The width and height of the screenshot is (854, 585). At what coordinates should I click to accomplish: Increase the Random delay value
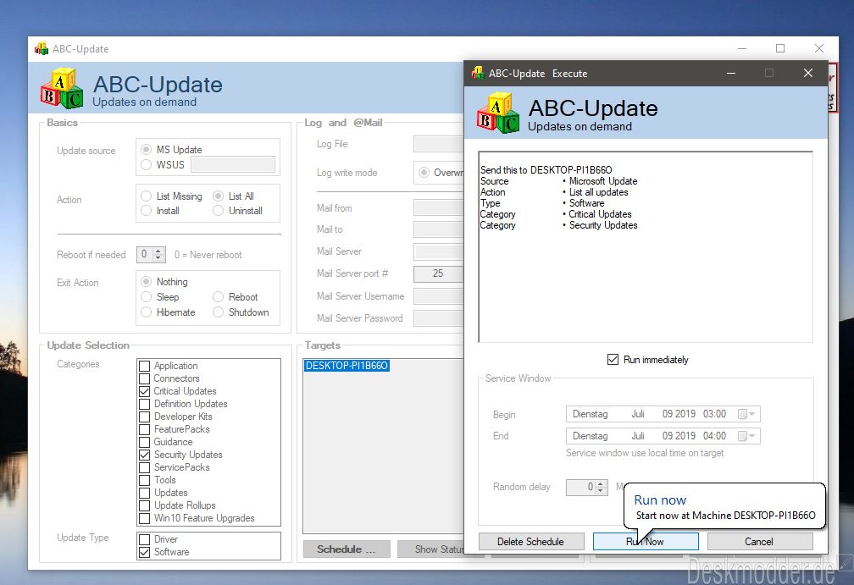(601, 483)
